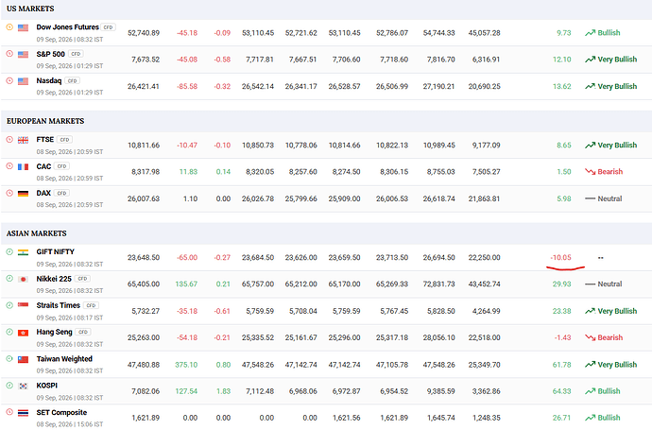The height and width of the screenshot is (430, 652).
Task: Open the GIFT NIFTY link
Action: (56, 251)
